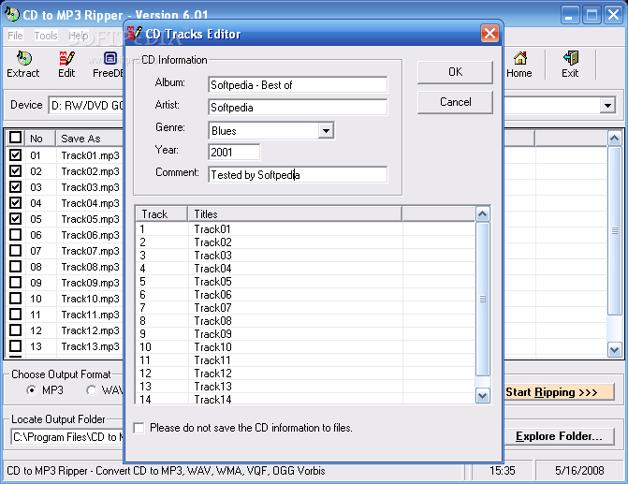Screen dimensions: 628x484
Task: Click the Extract toolbar icon
Action: (x=23, y=65)
